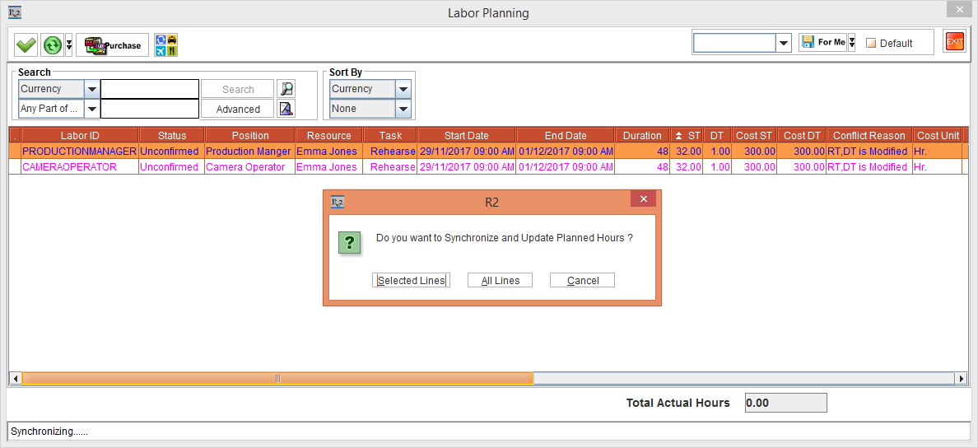Click the travel and transport icon grid
The width and height of the screenshot is (978, 448).
tap(166, 45)
